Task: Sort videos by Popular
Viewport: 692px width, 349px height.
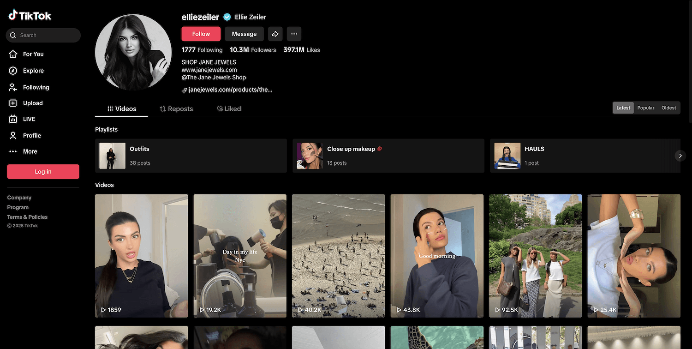Action: click(x=645, y=108)
